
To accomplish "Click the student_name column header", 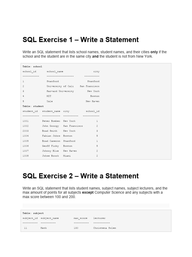I will click(x=51, y=111).
